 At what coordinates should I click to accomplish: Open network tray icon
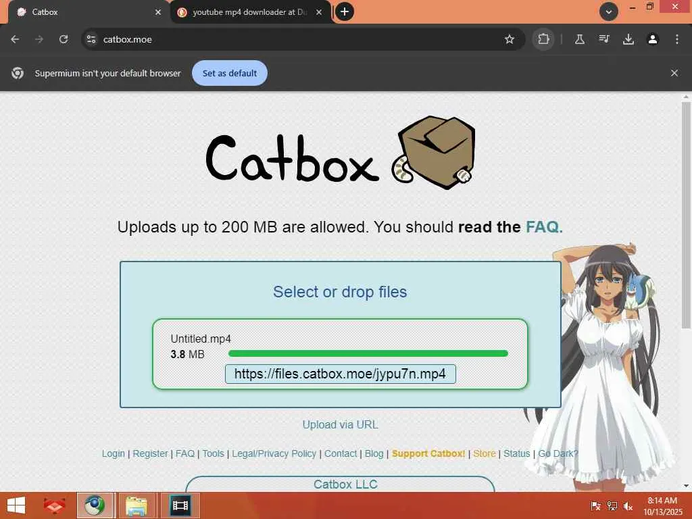(612, 506)
